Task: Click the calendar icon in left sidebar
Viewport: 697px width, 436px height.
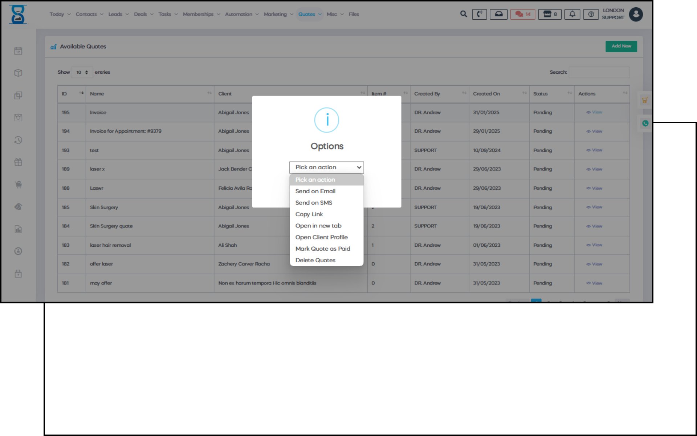Action: click(18, 51)
